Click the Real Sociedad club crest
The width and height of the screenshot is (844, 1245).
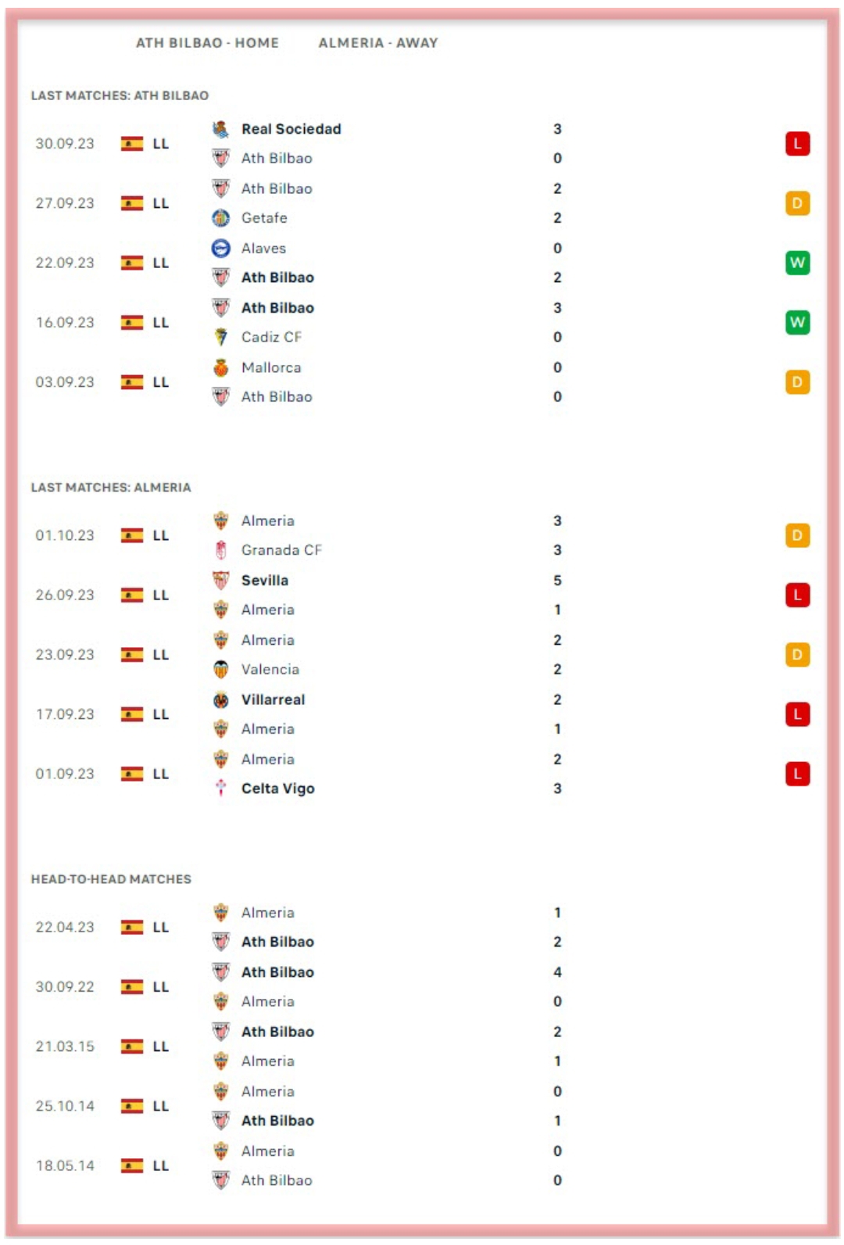tap(221, 129)
